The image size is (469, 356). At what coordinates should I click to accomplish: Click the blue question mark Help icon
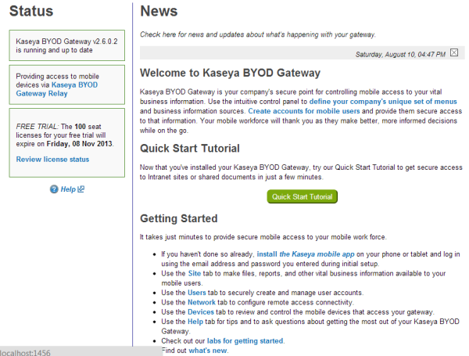coord(54,189)
